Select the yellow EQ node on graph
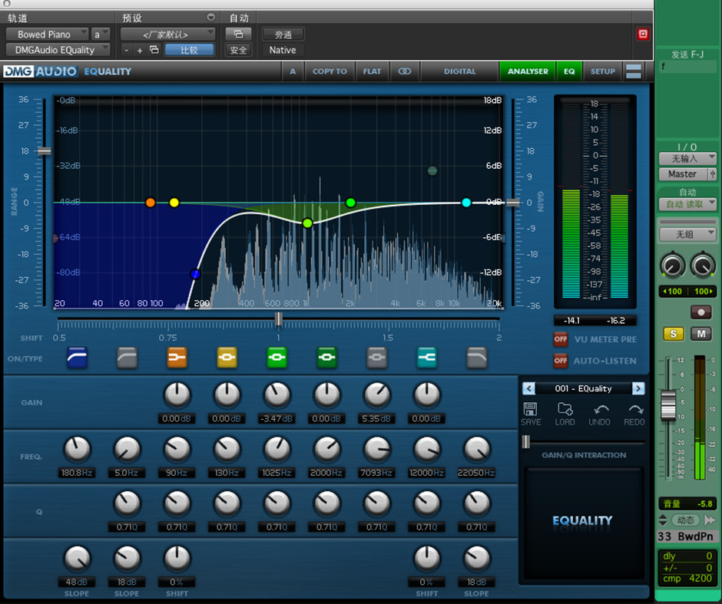This screenshot has width=722, height=604. point(174,203)
